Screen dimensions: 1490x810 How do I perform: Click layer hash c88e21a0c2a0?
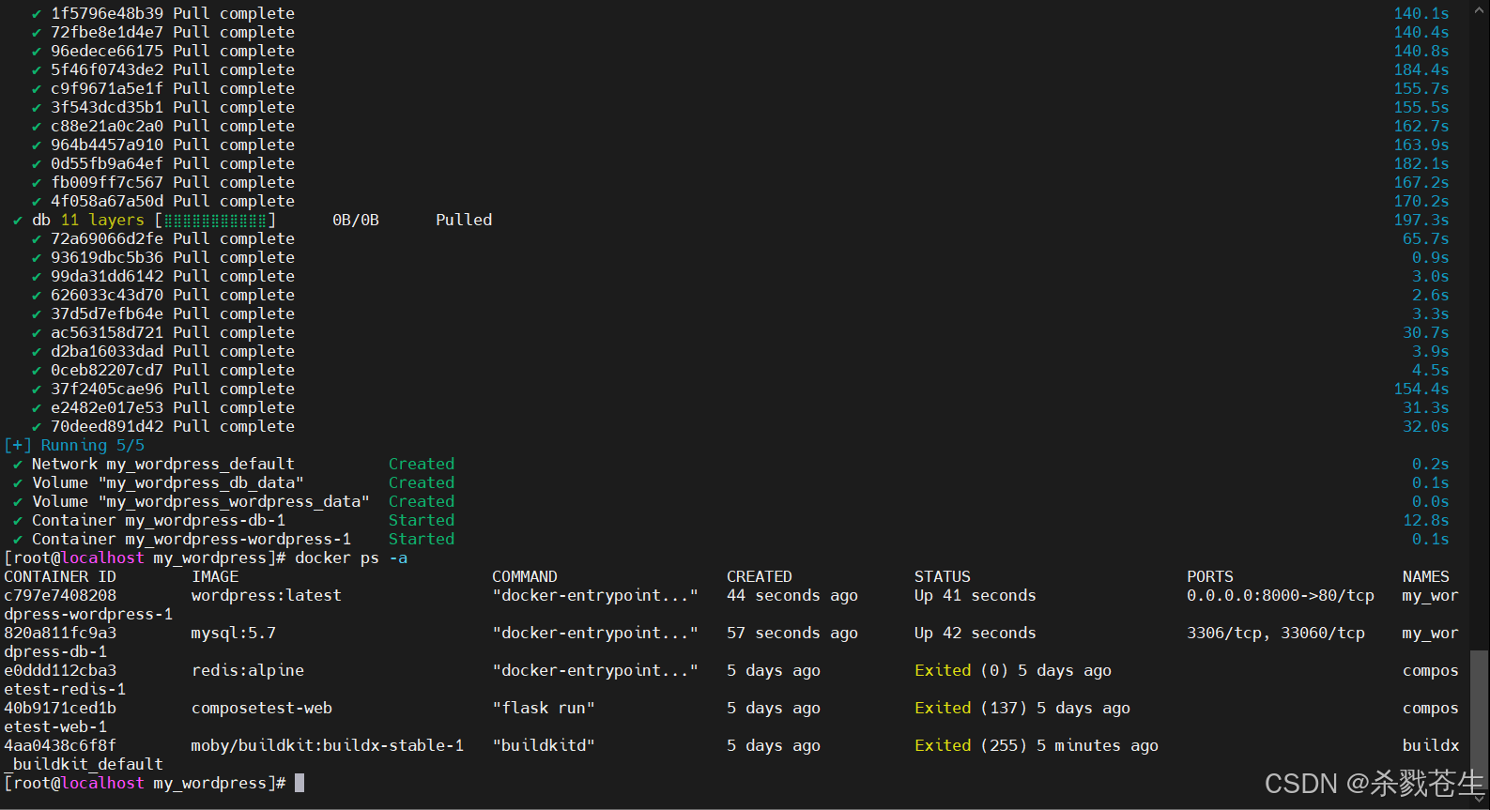107,126
